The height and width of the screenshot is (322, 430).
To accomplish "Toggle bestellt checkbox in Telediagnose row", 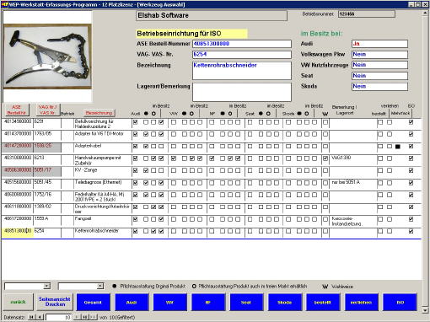I will (x=380, y=183).
